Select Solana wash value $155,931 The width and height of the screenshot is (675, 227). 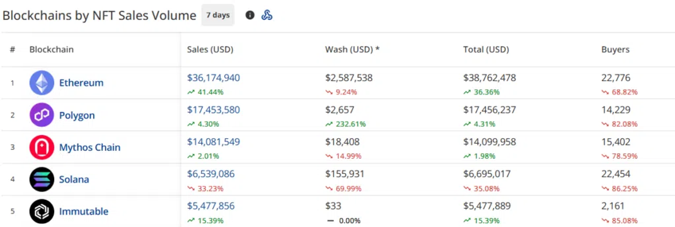[344, 174]
